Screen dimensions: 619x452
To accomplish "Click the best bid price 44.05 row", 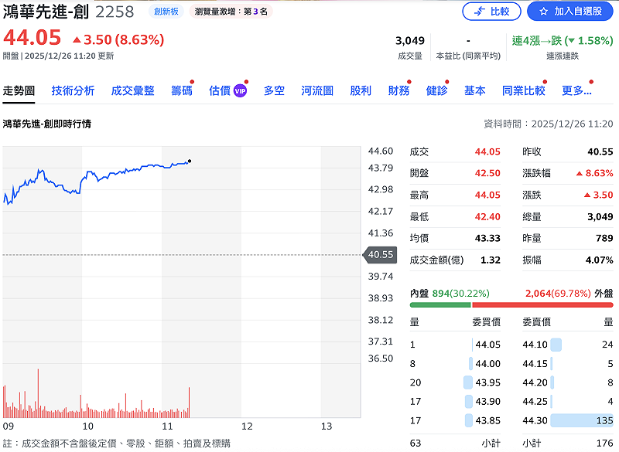I will click(487, 345).
